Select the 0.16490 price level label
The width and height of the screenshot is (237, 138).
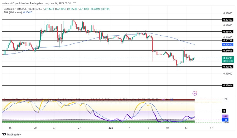coord(228,32)
